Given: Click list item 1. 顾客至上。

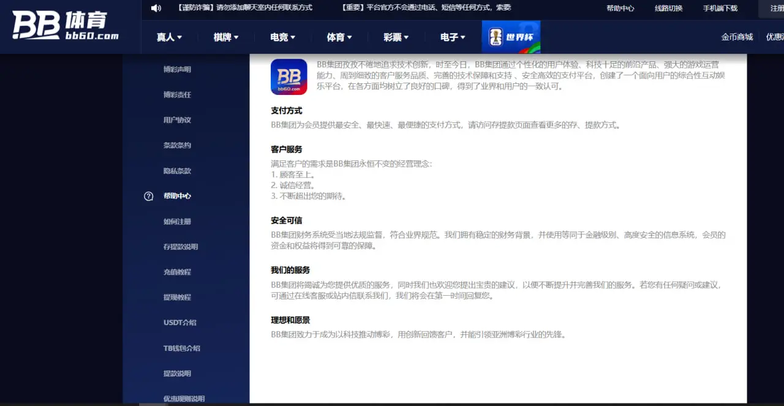Looking at the screenshot, I should [x=293, y=175].
